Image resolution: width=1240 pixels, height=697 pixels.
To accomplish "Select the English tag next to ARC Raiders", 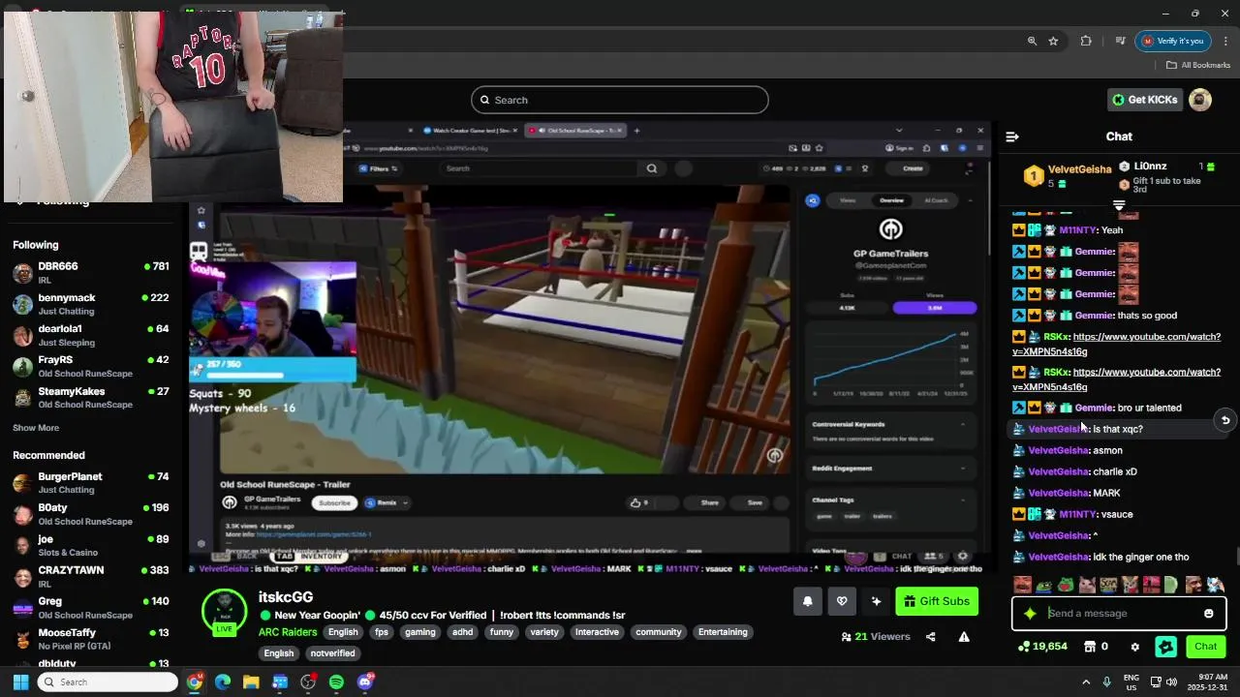I will coord(343,632).
